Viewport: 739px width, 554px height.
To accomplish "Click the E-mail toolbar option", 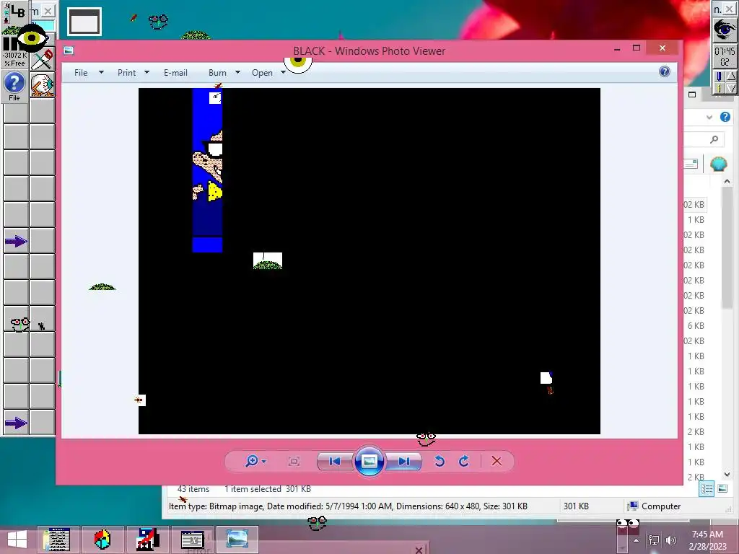I will pyautogui.click(x=175, y=73).
